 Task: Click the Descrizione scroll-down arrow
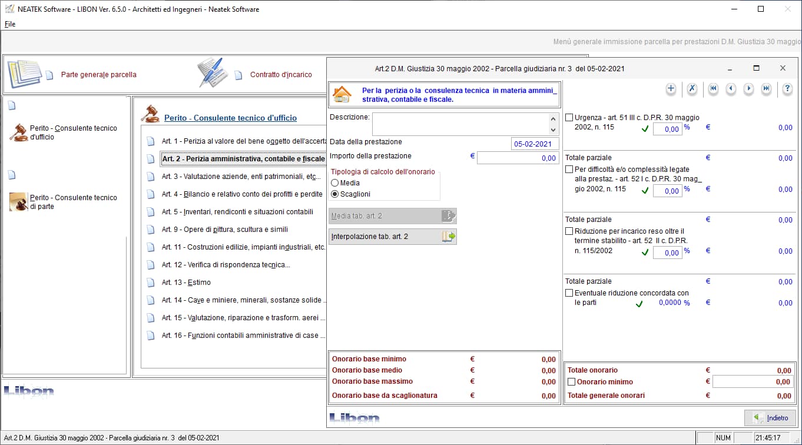(x=553, y=129)
